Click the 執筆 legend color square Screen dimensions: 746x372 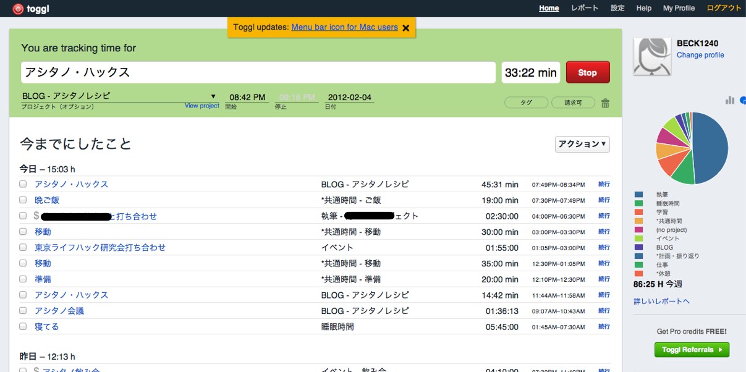click(x=638, y=195)
